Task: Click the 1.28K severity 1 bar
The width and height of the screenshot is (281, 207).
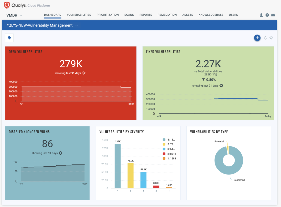Action: (x=169, y=188)
